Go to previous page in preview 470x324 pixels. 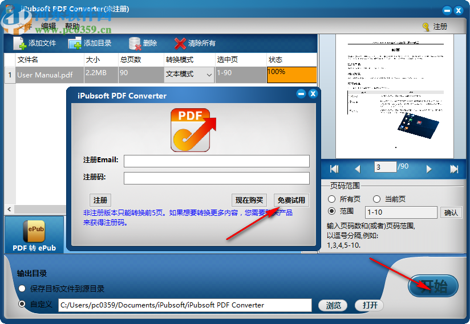(x=357, y=169)
